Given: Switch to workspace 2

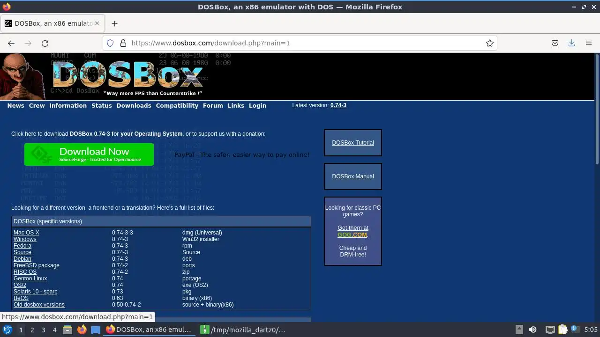Looking at the screenshot, I should (x=32, y=330).
